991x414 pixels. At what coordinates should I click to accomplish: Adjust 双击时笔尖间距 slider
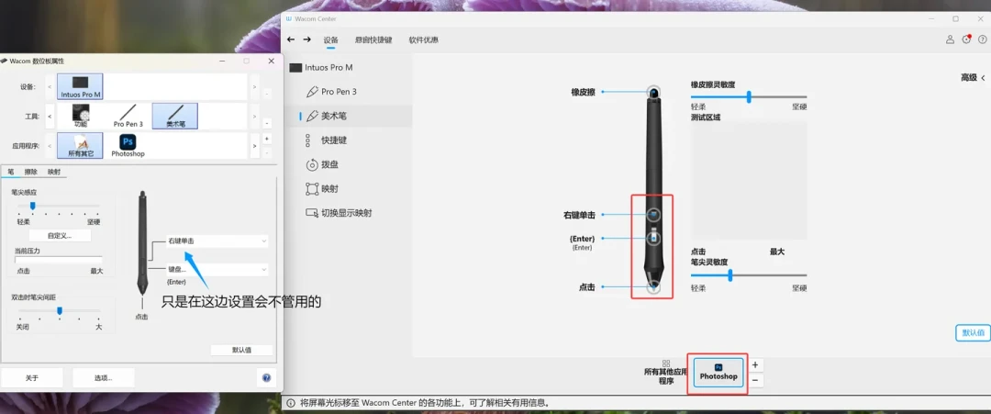60,310
